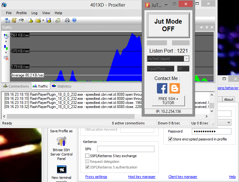Click the FREE SSH + TUTOR button
Image resolution: width=239 pixels, height=182 pixels.
point(168,101)
